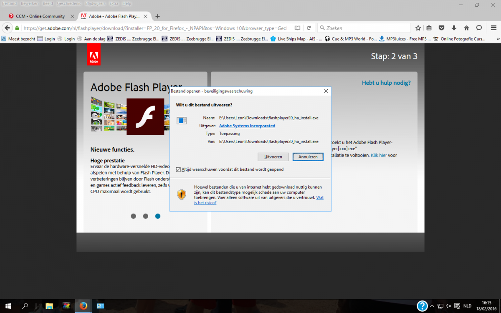Open the downloads arrow icon
The width and height of the screenshot is (501, 313).
click(x=454, y=28)
